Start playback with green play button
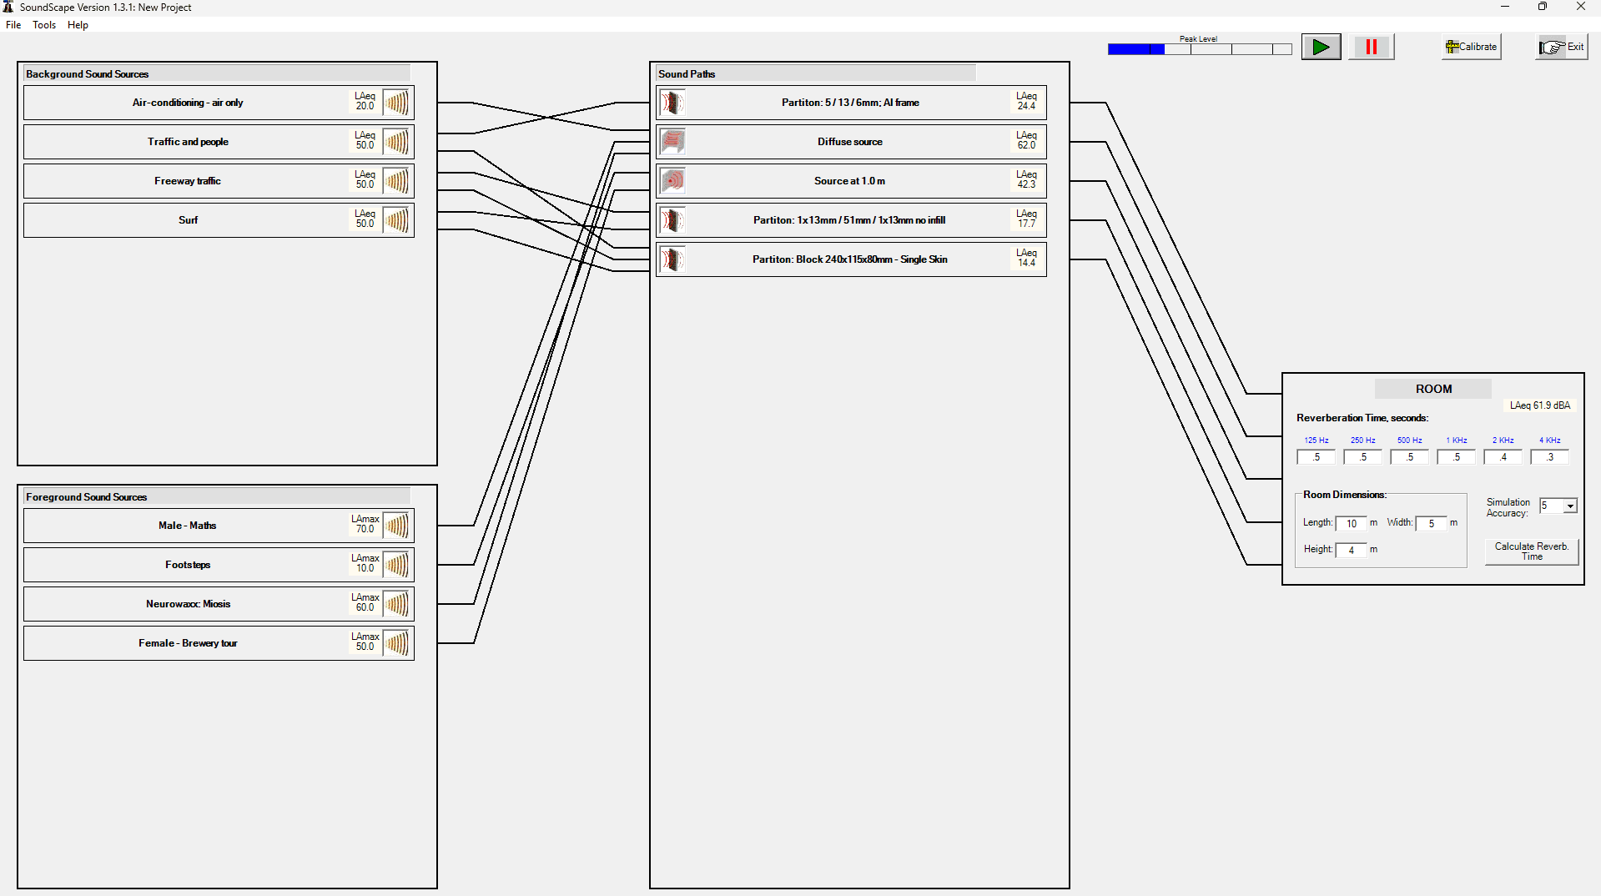The image size is (1601, 896). (1321, 48)
